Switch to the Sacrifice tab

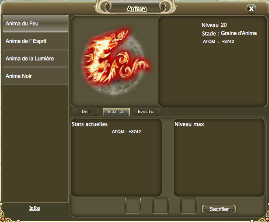tap(116, 112)
